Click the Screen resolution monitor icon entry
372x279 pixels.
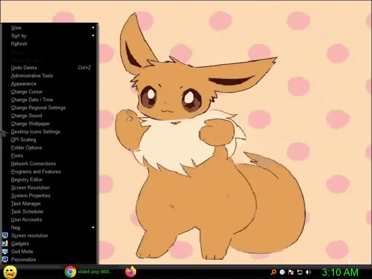(x=5, y=235)
